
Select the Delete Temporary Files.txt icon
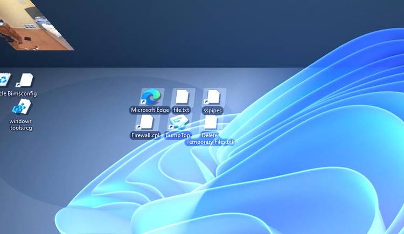(x=211, y=123)
